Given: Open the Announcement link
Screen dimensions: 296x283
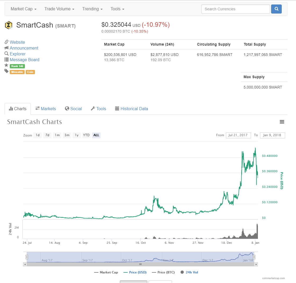Looking at the screenshot, I should click(x=24, y=48).
